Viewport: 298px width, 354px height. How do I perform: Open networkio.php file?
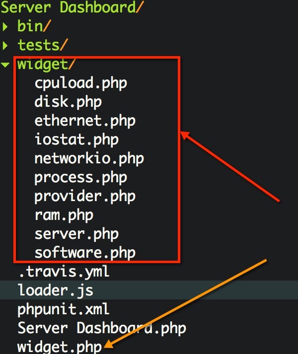[x=89, y=159]
